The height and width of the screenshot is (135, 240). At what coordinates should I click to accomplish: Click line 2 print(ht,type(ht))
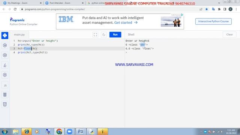31,45
